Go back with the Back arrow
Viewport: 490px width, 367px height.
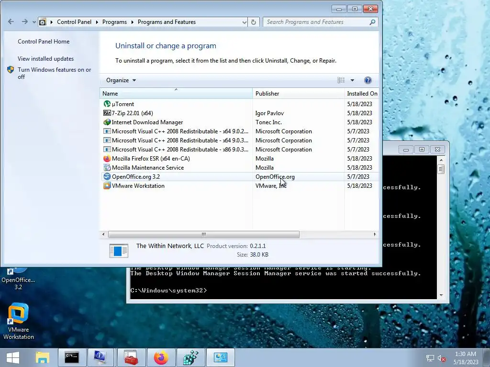11,22
